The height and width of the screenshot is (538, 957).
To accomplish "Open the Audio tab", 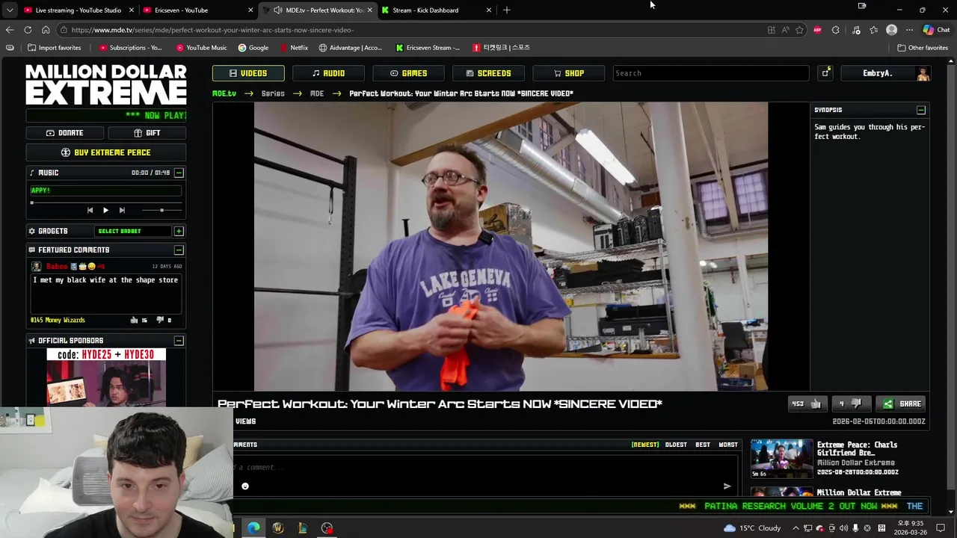I will click(x=328, y=73).
